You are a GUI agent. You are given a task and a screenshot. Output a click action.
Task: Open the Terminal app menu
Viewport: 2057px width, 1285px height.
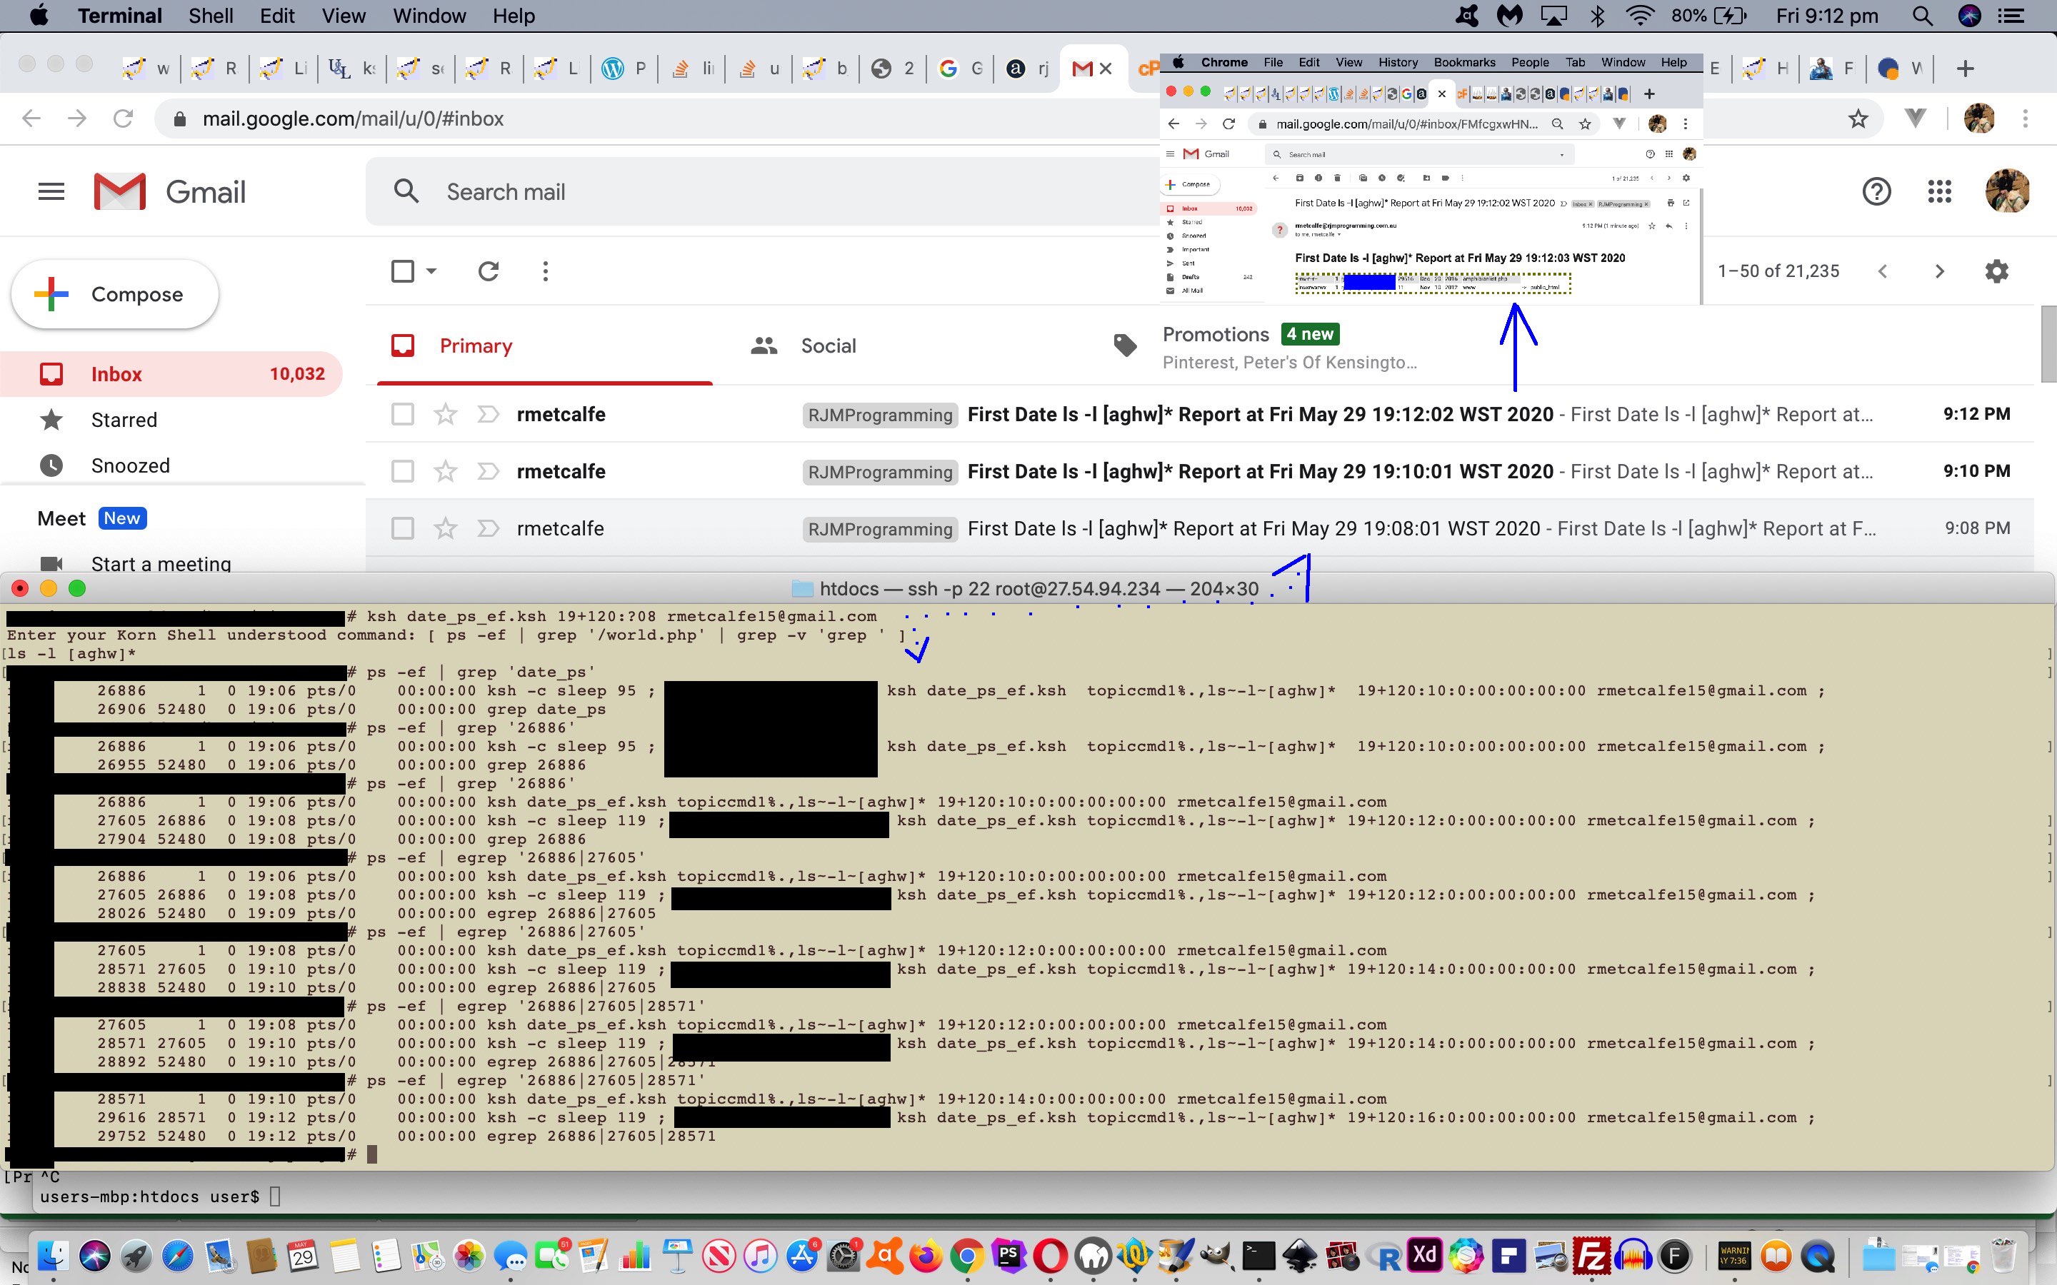(x=120, y=15)
